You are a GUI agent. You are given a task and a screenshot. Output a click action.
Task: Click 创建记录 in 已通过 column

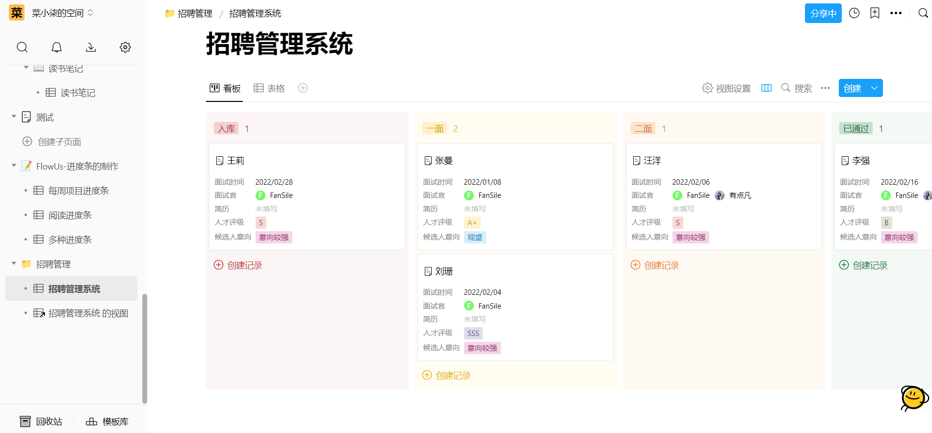(x=863, y=265)
